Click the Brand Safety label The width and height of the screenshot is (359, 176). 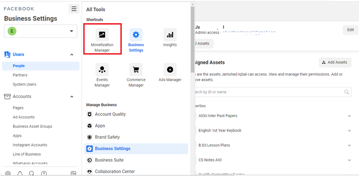click(x=108, y=137)
